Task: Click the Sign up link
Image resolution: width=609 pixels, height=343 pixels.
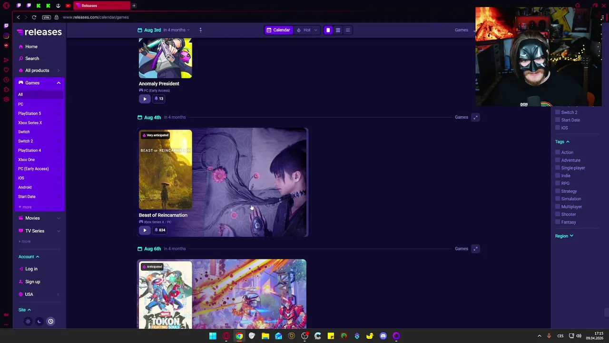Action: (x=33, y=282)
